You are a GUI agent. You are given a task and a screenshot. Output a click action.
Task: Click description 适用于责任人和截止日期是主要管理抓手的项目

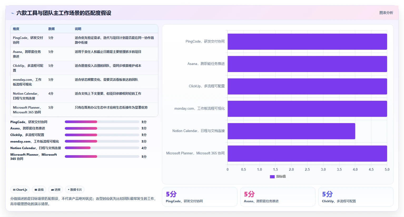tap(108, 52)
